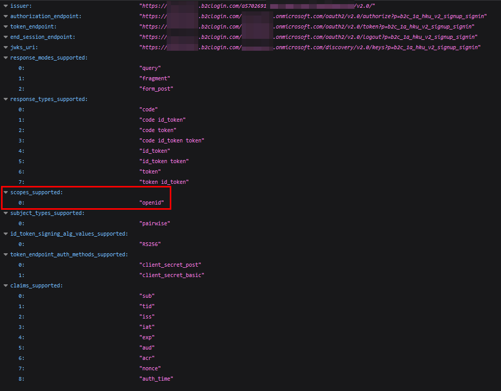Collapse the issuer property expander
Image resolution: width=501 pixels, height=391 pixels.
pos(5,6)
